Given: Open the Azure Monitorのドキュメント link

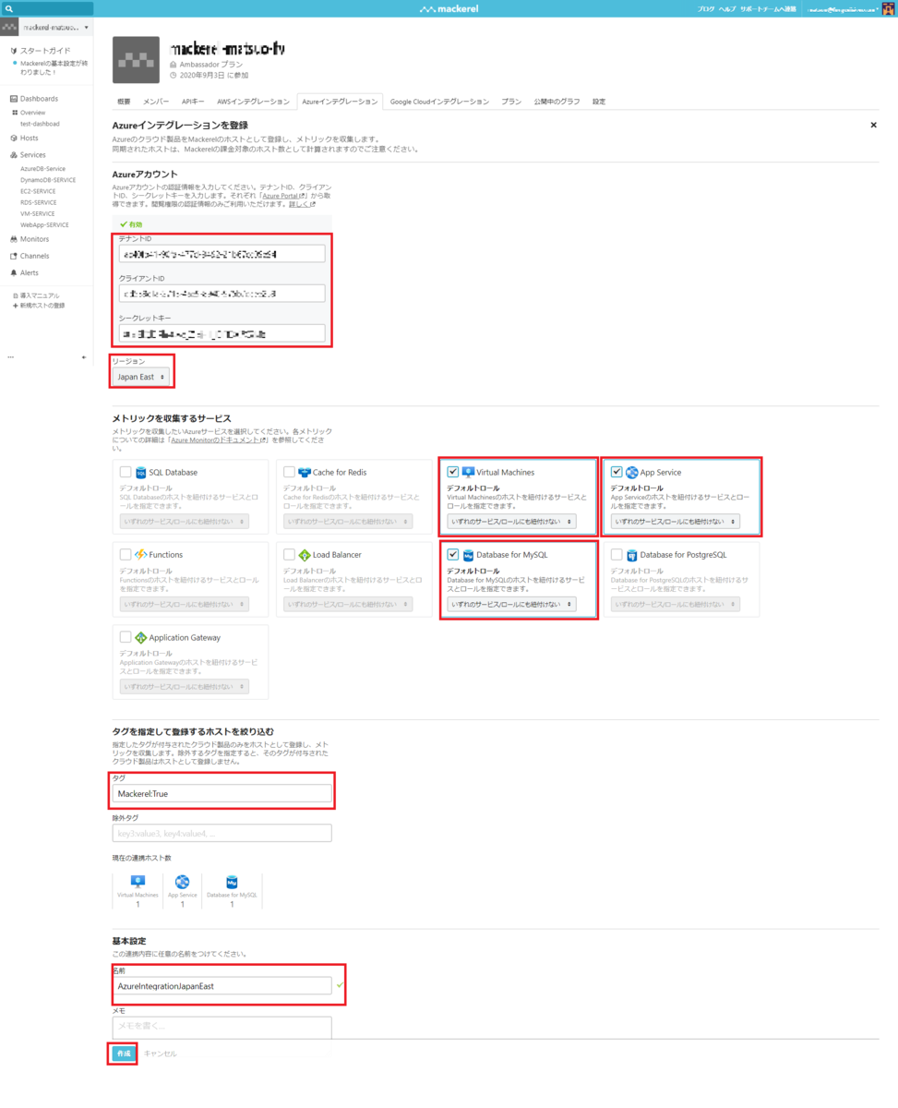Looking at the screenshot, I should (x=219, y=440).
